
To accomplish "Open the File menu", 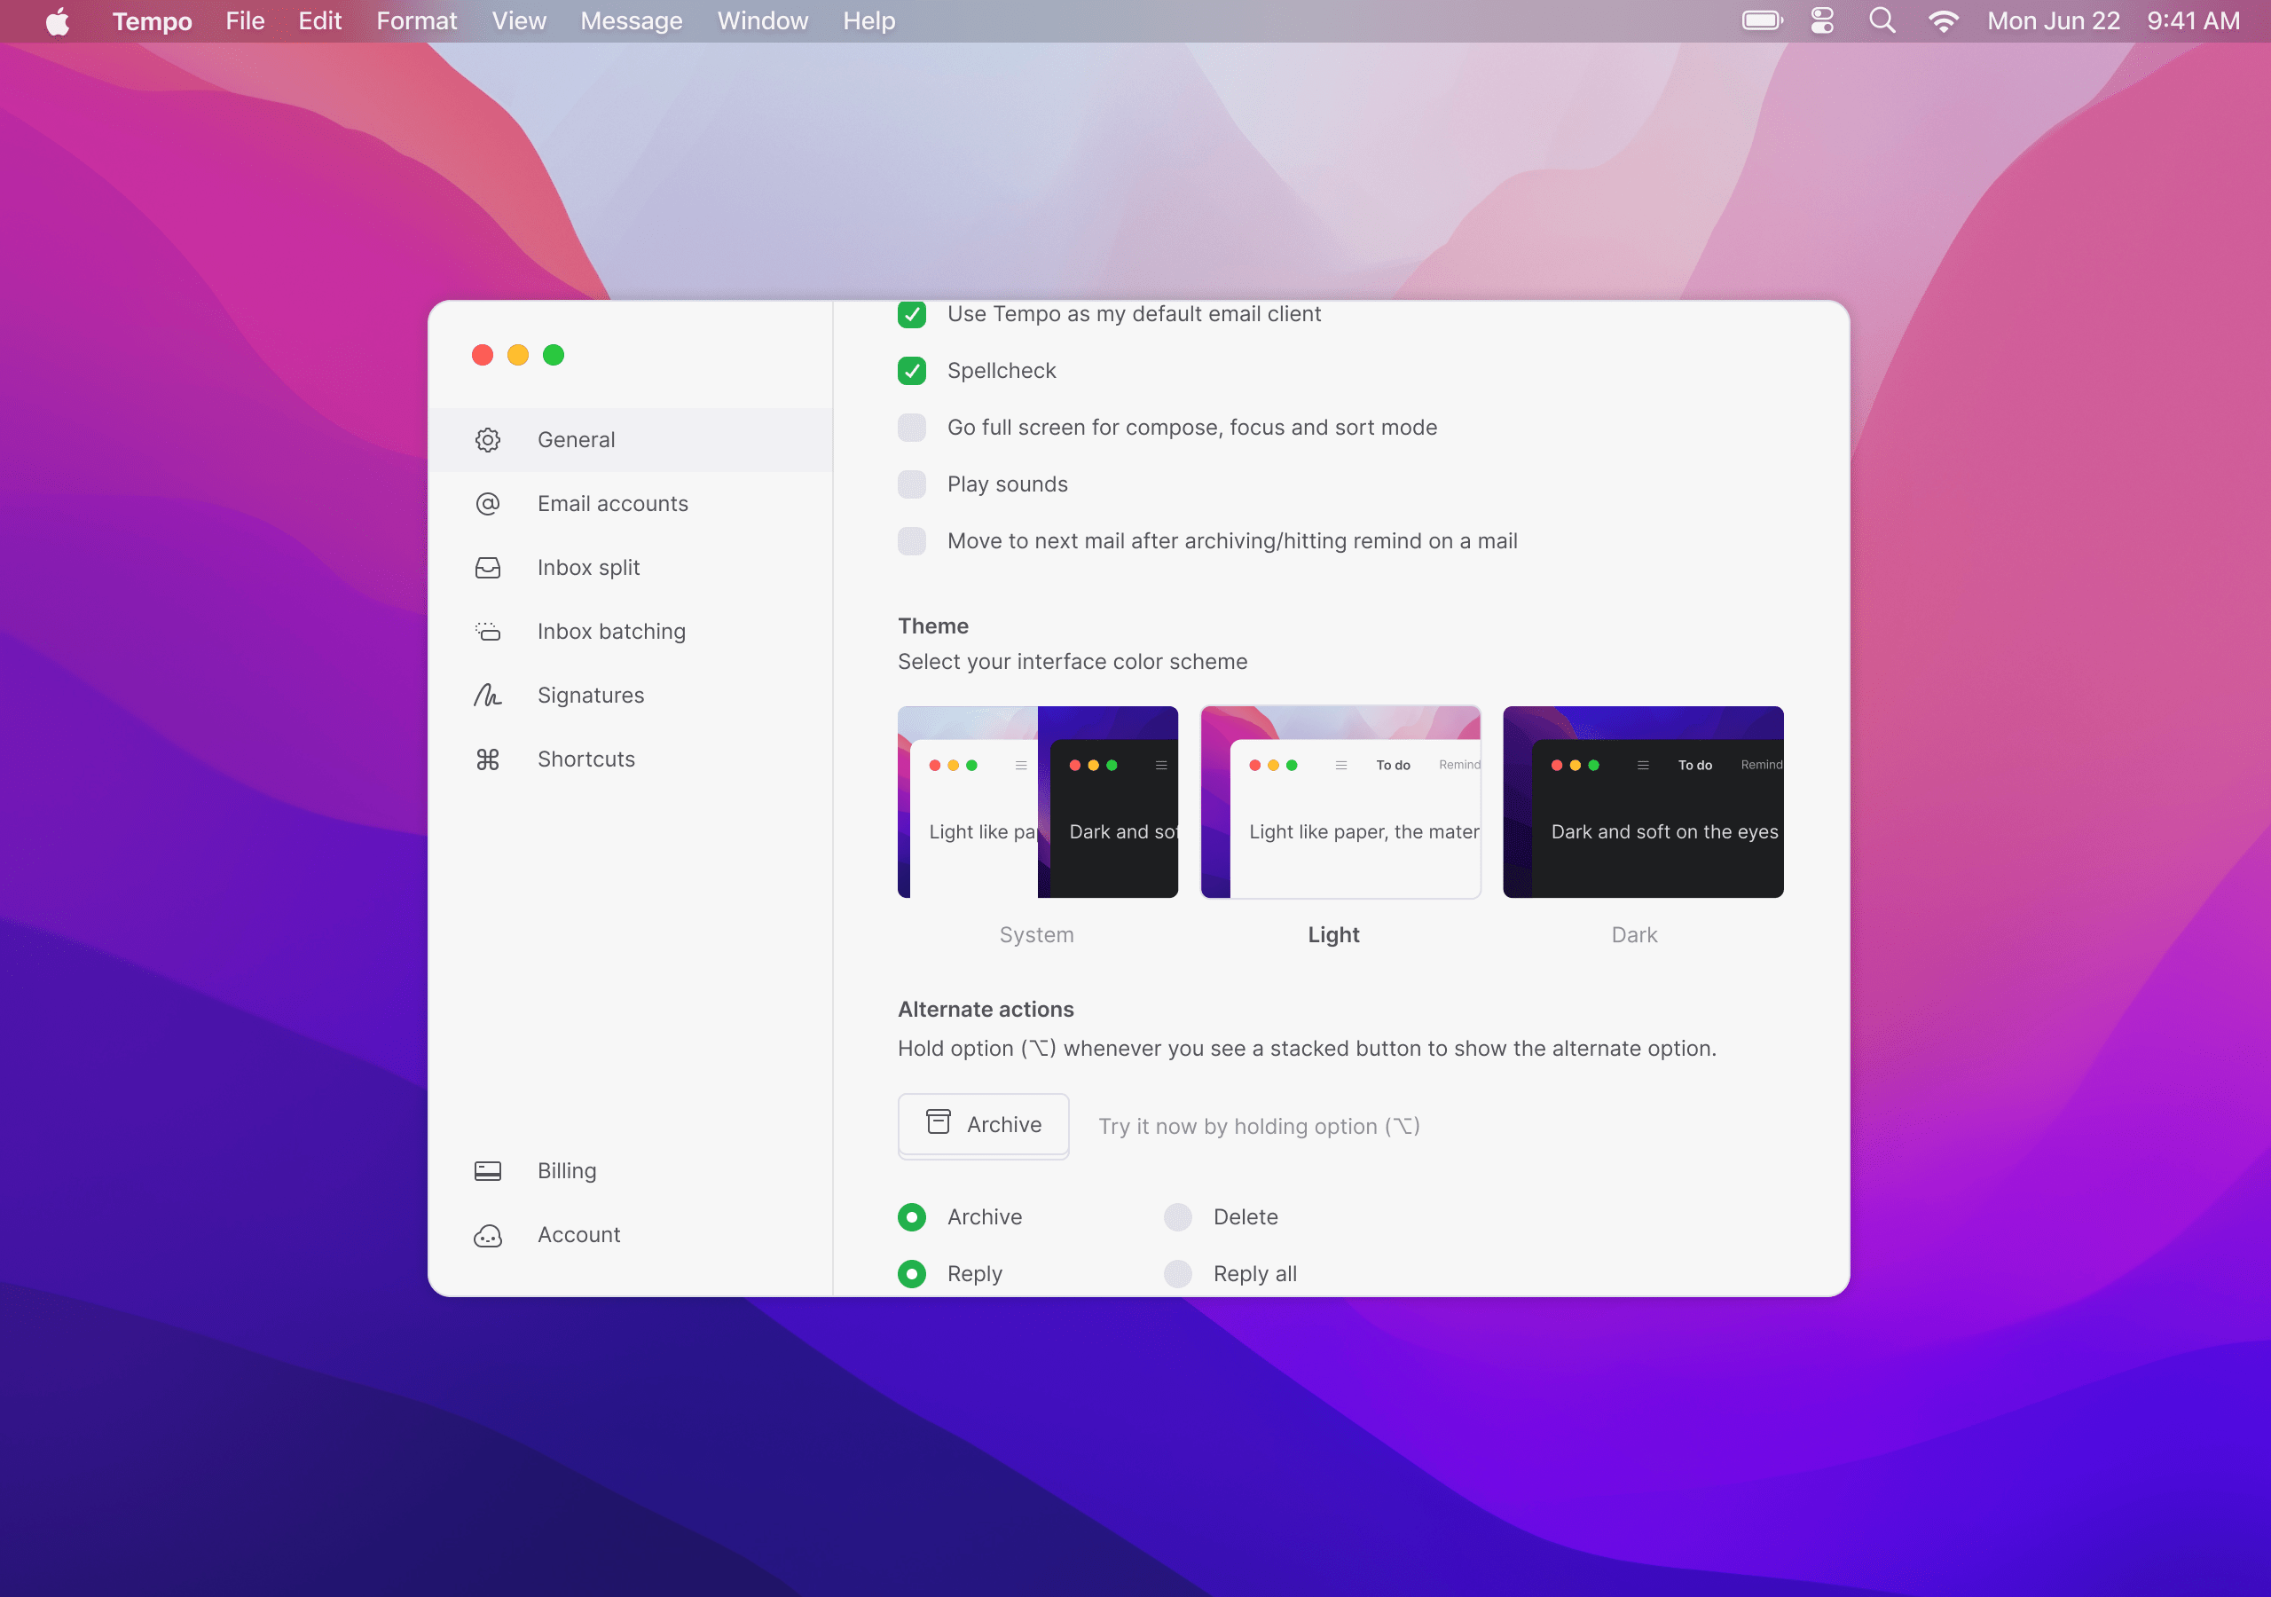I will pos(246,20).
